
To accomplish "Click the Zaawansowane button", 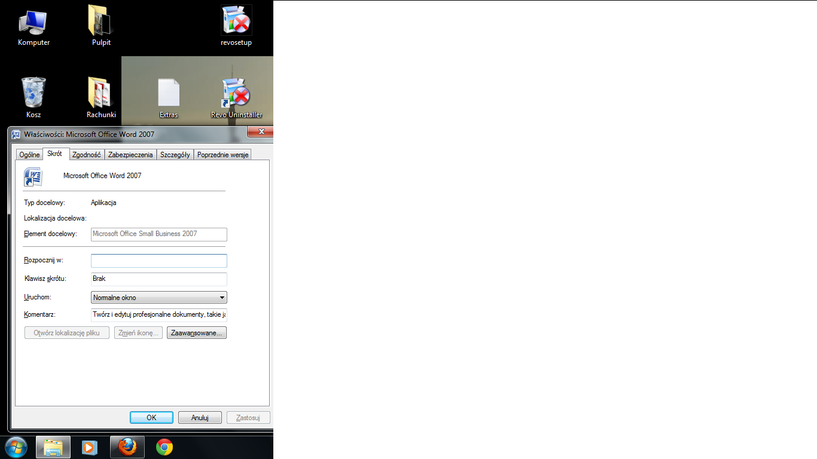I will pyautogui.click(x=197, y=333).
